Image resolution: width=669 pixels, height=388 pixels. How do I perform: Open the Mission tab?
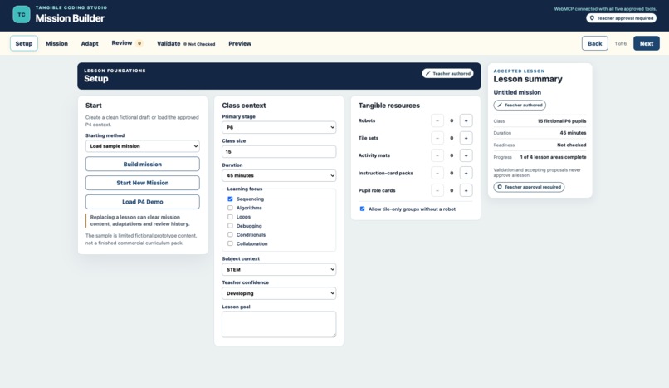[56, 43]
